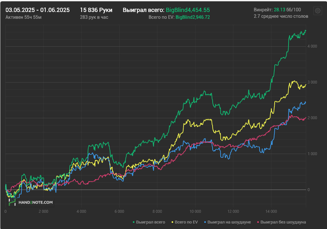Select the date range 03.05.2025 - 01.06.2025
327x229 pixels.
(37, 10)
